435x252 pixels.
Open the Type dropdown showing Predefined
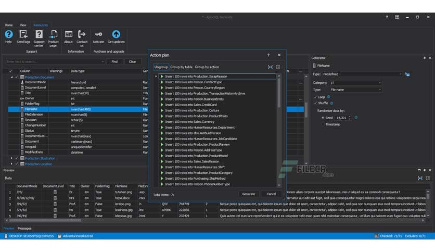point(362,74)
